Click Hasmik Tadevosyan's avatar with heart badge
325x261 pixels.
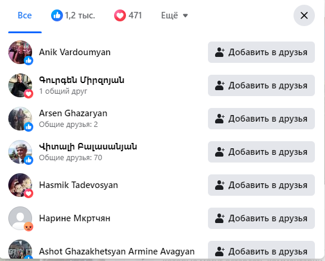[20, 185]
